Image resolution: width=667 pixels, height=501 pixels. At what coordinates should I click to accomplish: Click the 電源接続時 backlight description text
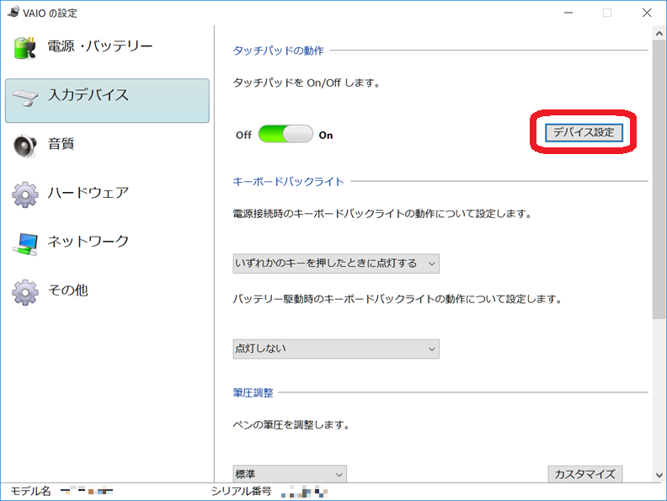click(x=383, y=214)
